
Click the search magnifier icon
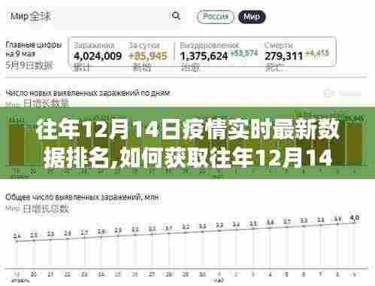[x=176, y=16]
